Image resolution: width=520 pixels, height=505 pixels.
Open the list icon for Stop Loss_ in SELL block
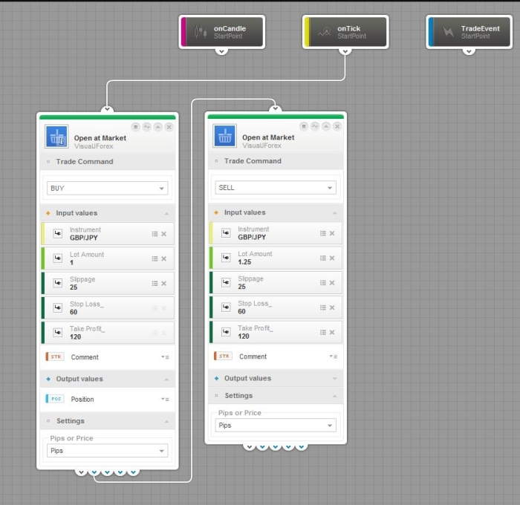(322, 307)
